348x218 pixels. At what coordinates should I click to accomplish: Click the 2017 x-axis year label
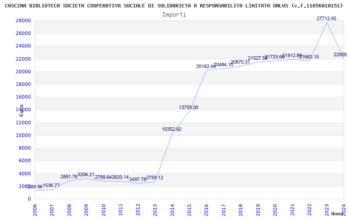click(224, 210)
